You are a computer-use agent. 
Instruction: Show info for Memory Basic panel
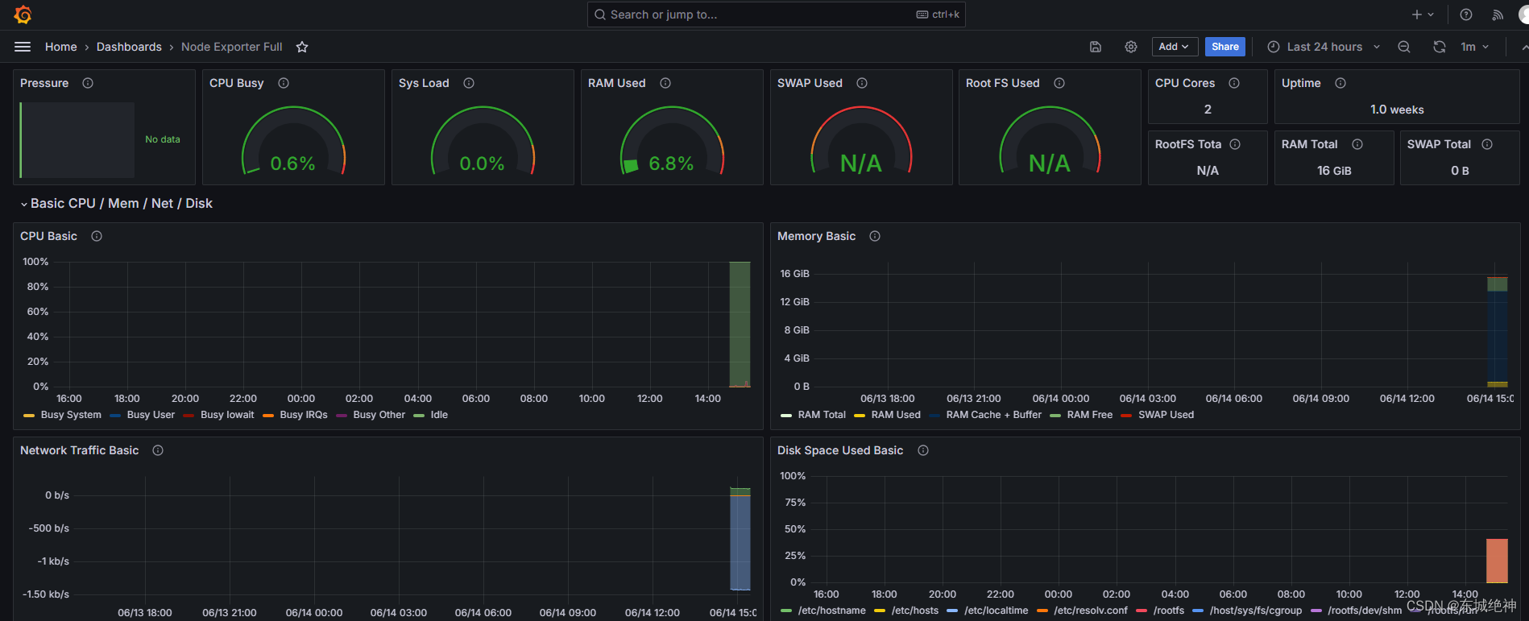pos(875,236)
